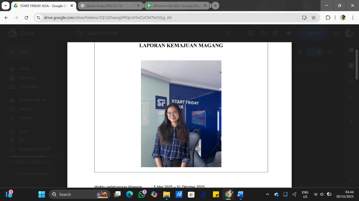Click the install app icon in address bar
Screen dimensions: 359x201
pos(304,18)
